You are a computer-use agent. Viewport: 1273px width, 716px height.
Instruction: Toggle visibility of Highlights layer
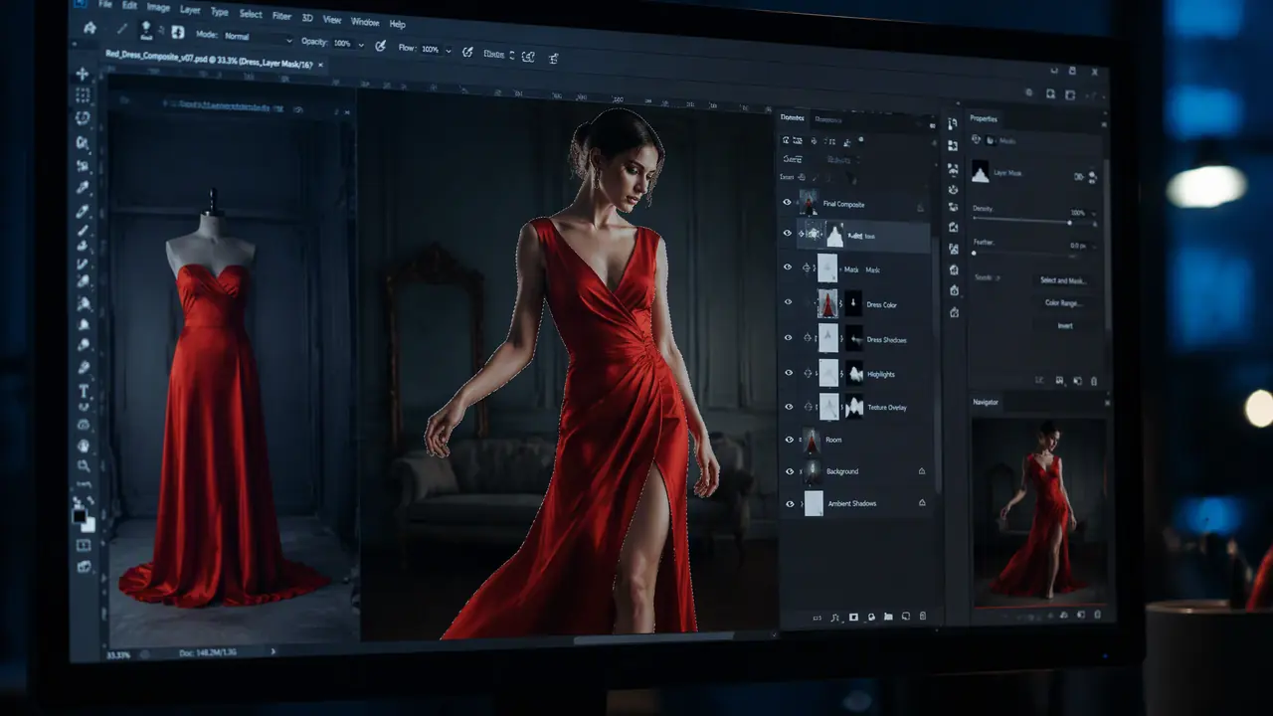pyautogui.click(x=789, y=373)
